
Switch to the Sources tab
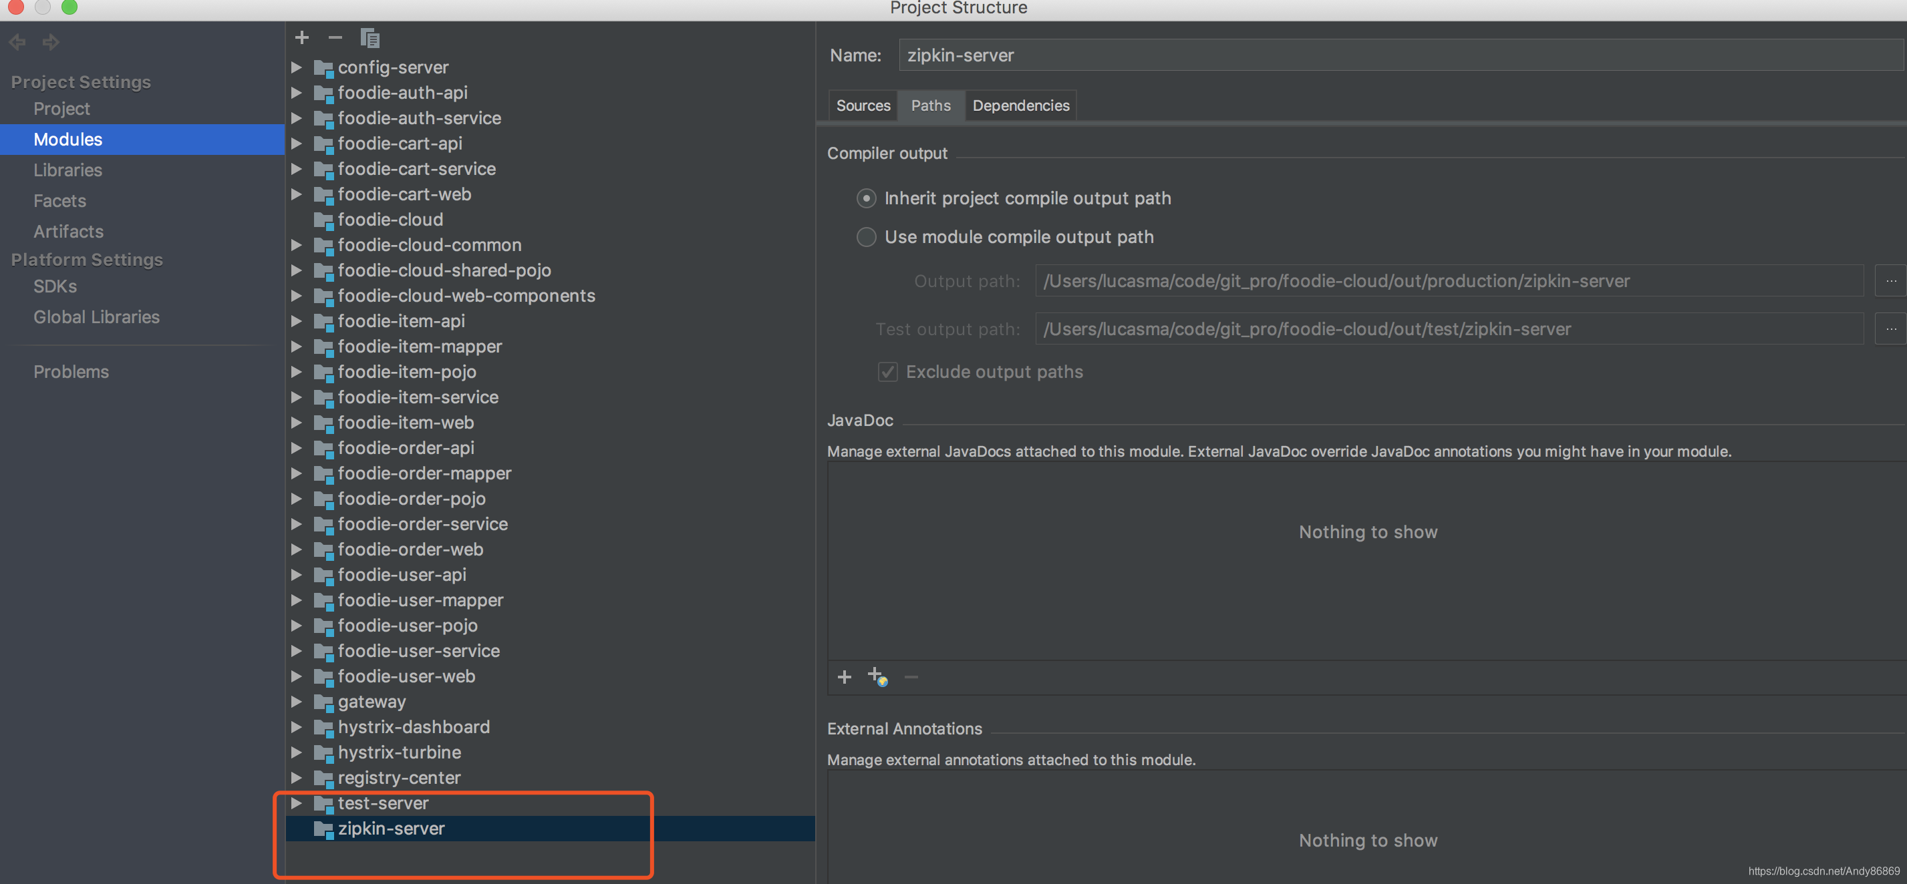[863, 105]
